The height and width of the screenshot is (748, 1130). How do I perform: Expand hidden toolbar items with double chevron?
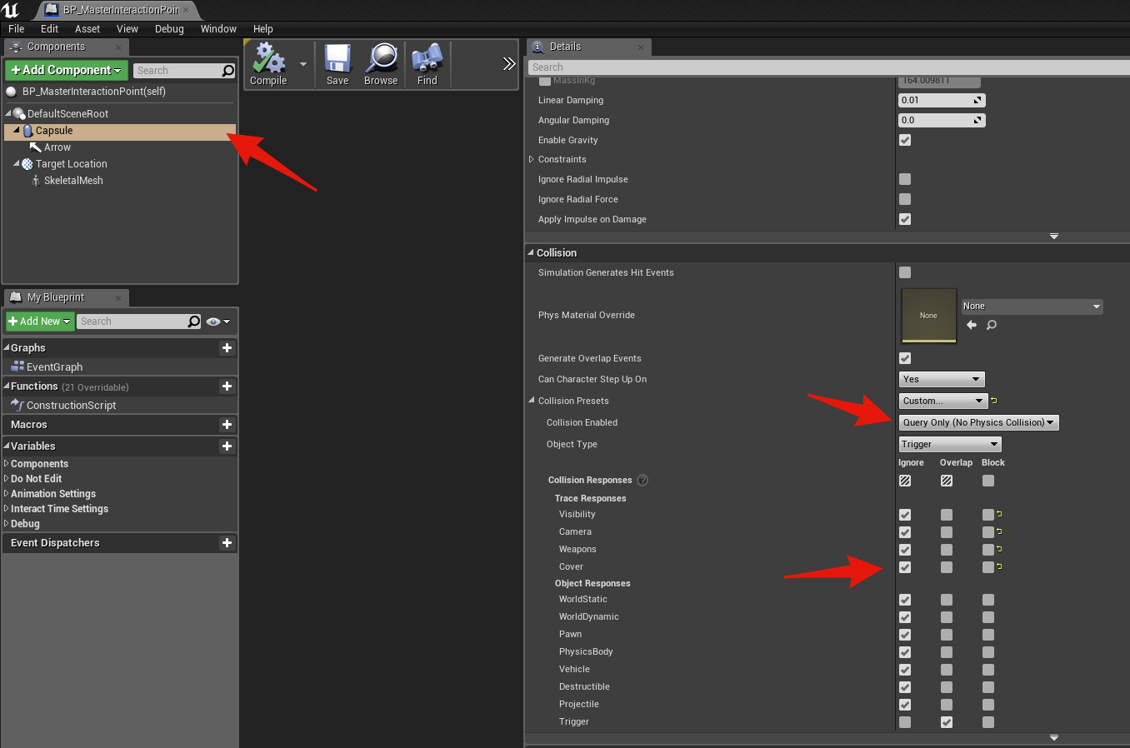[509, 64]
